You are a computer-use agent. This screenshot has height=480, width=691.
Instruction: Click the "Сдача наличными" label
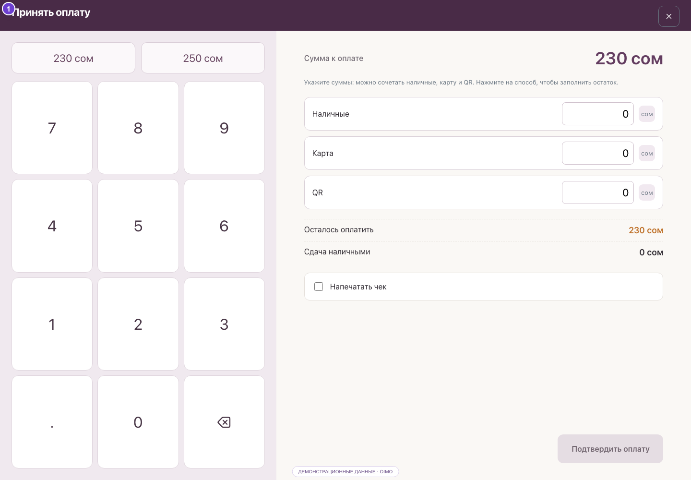point(337,252)
